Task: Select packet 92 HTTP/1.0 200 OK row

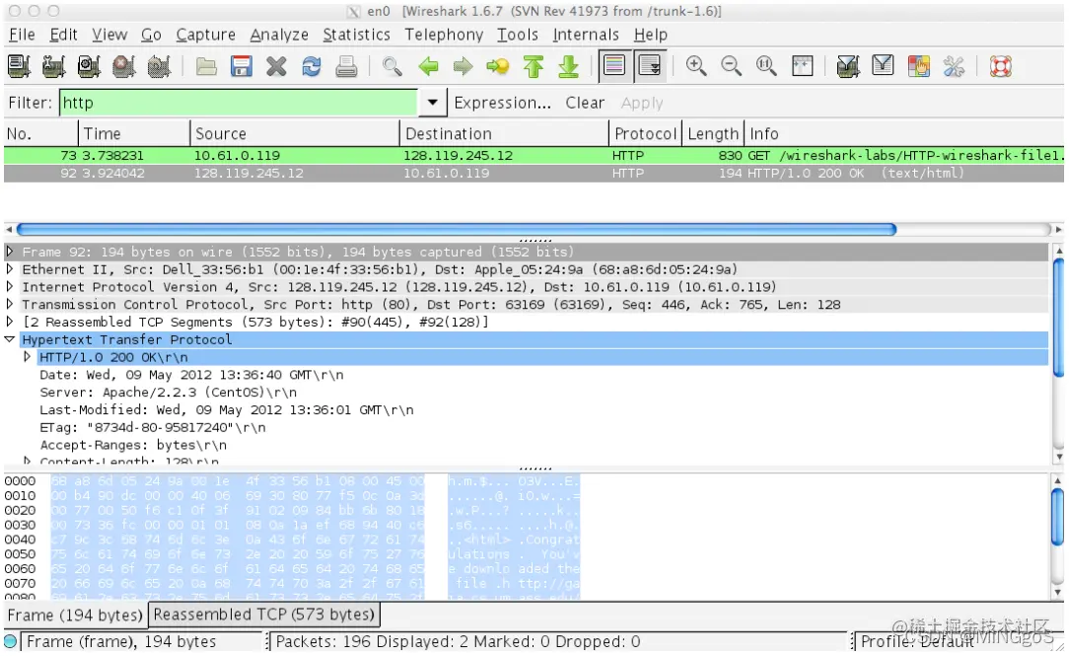Action: [x=534, y=174]
